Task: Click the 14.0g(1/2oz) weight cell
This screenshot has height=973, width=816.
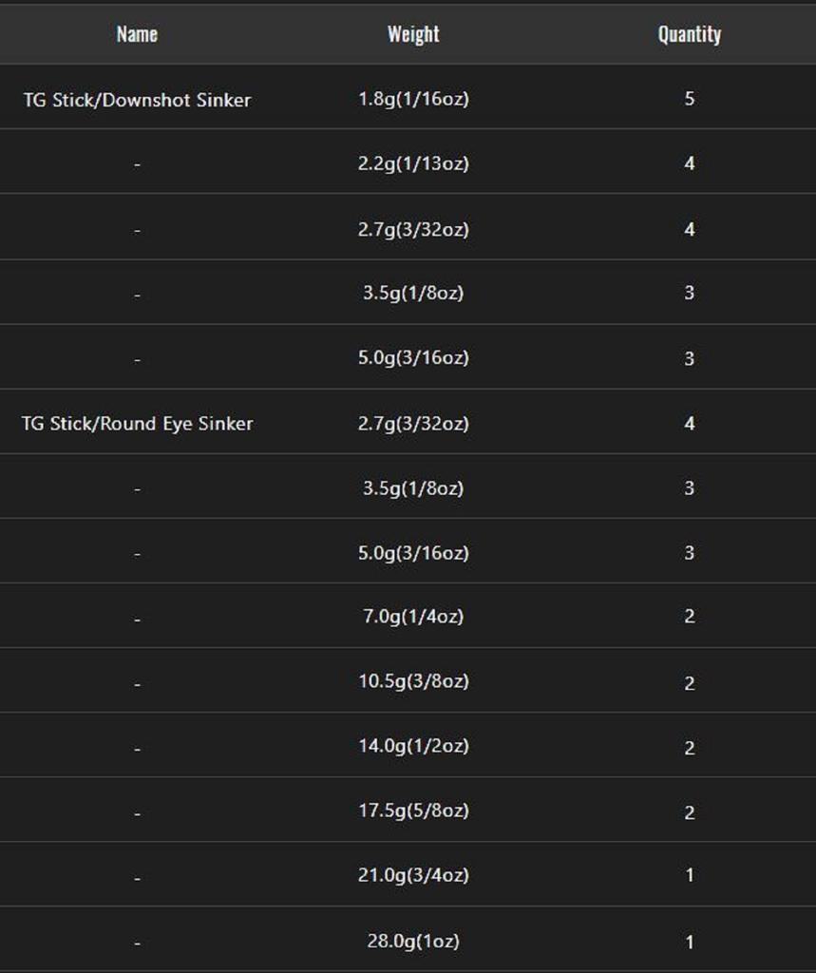Action: click(x=413, y=746)
